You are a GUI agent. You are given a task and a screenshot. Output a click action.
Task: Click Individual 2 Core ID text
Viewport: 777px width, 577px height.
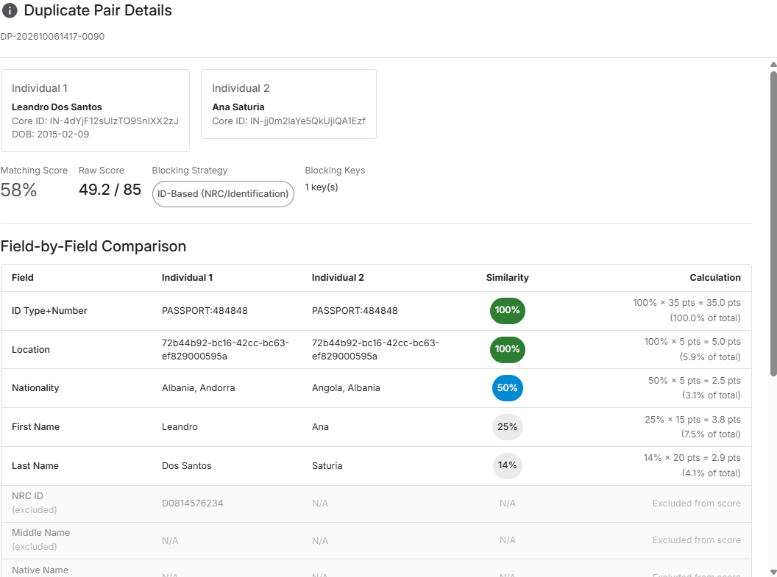click(289, 121)
